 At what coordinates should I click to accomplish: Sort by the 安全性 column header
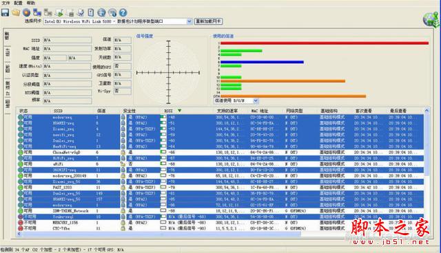pyautogui.click(x=129, y=111)
